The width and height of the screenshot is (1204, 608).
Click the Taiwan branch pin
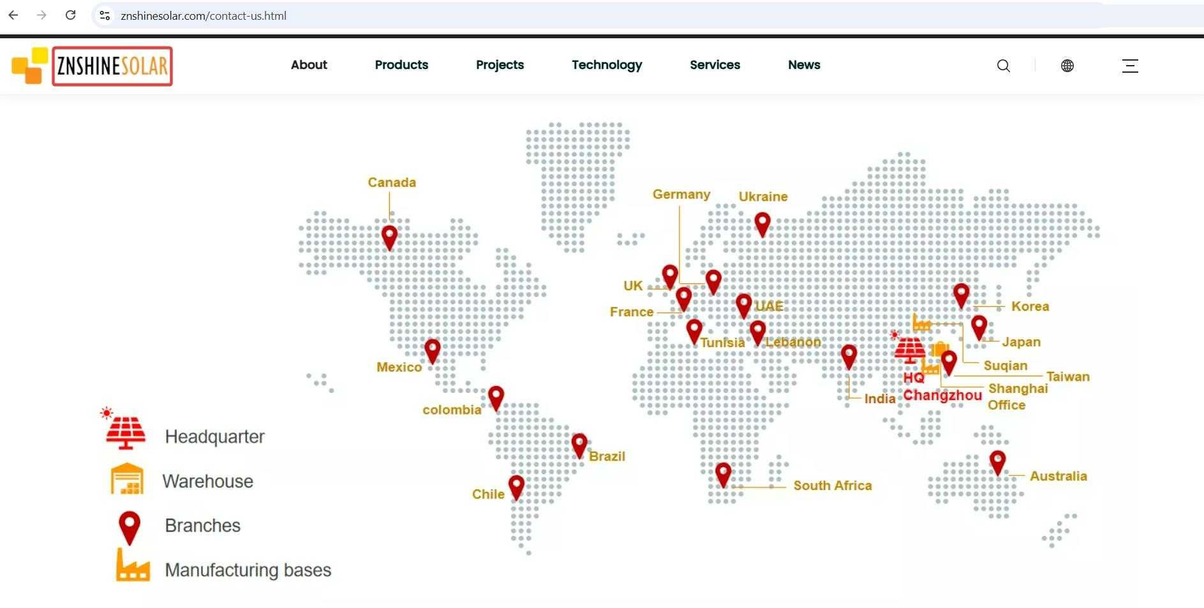(949, 362)
